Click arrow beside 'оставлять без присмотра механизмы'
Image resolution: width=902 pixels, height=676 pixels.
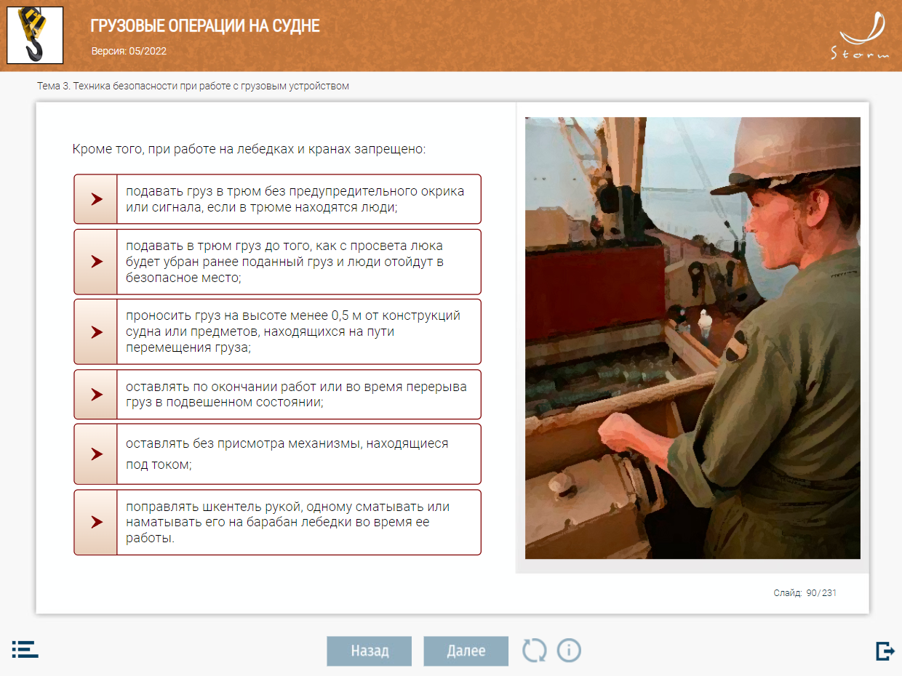tap(96, 454)
